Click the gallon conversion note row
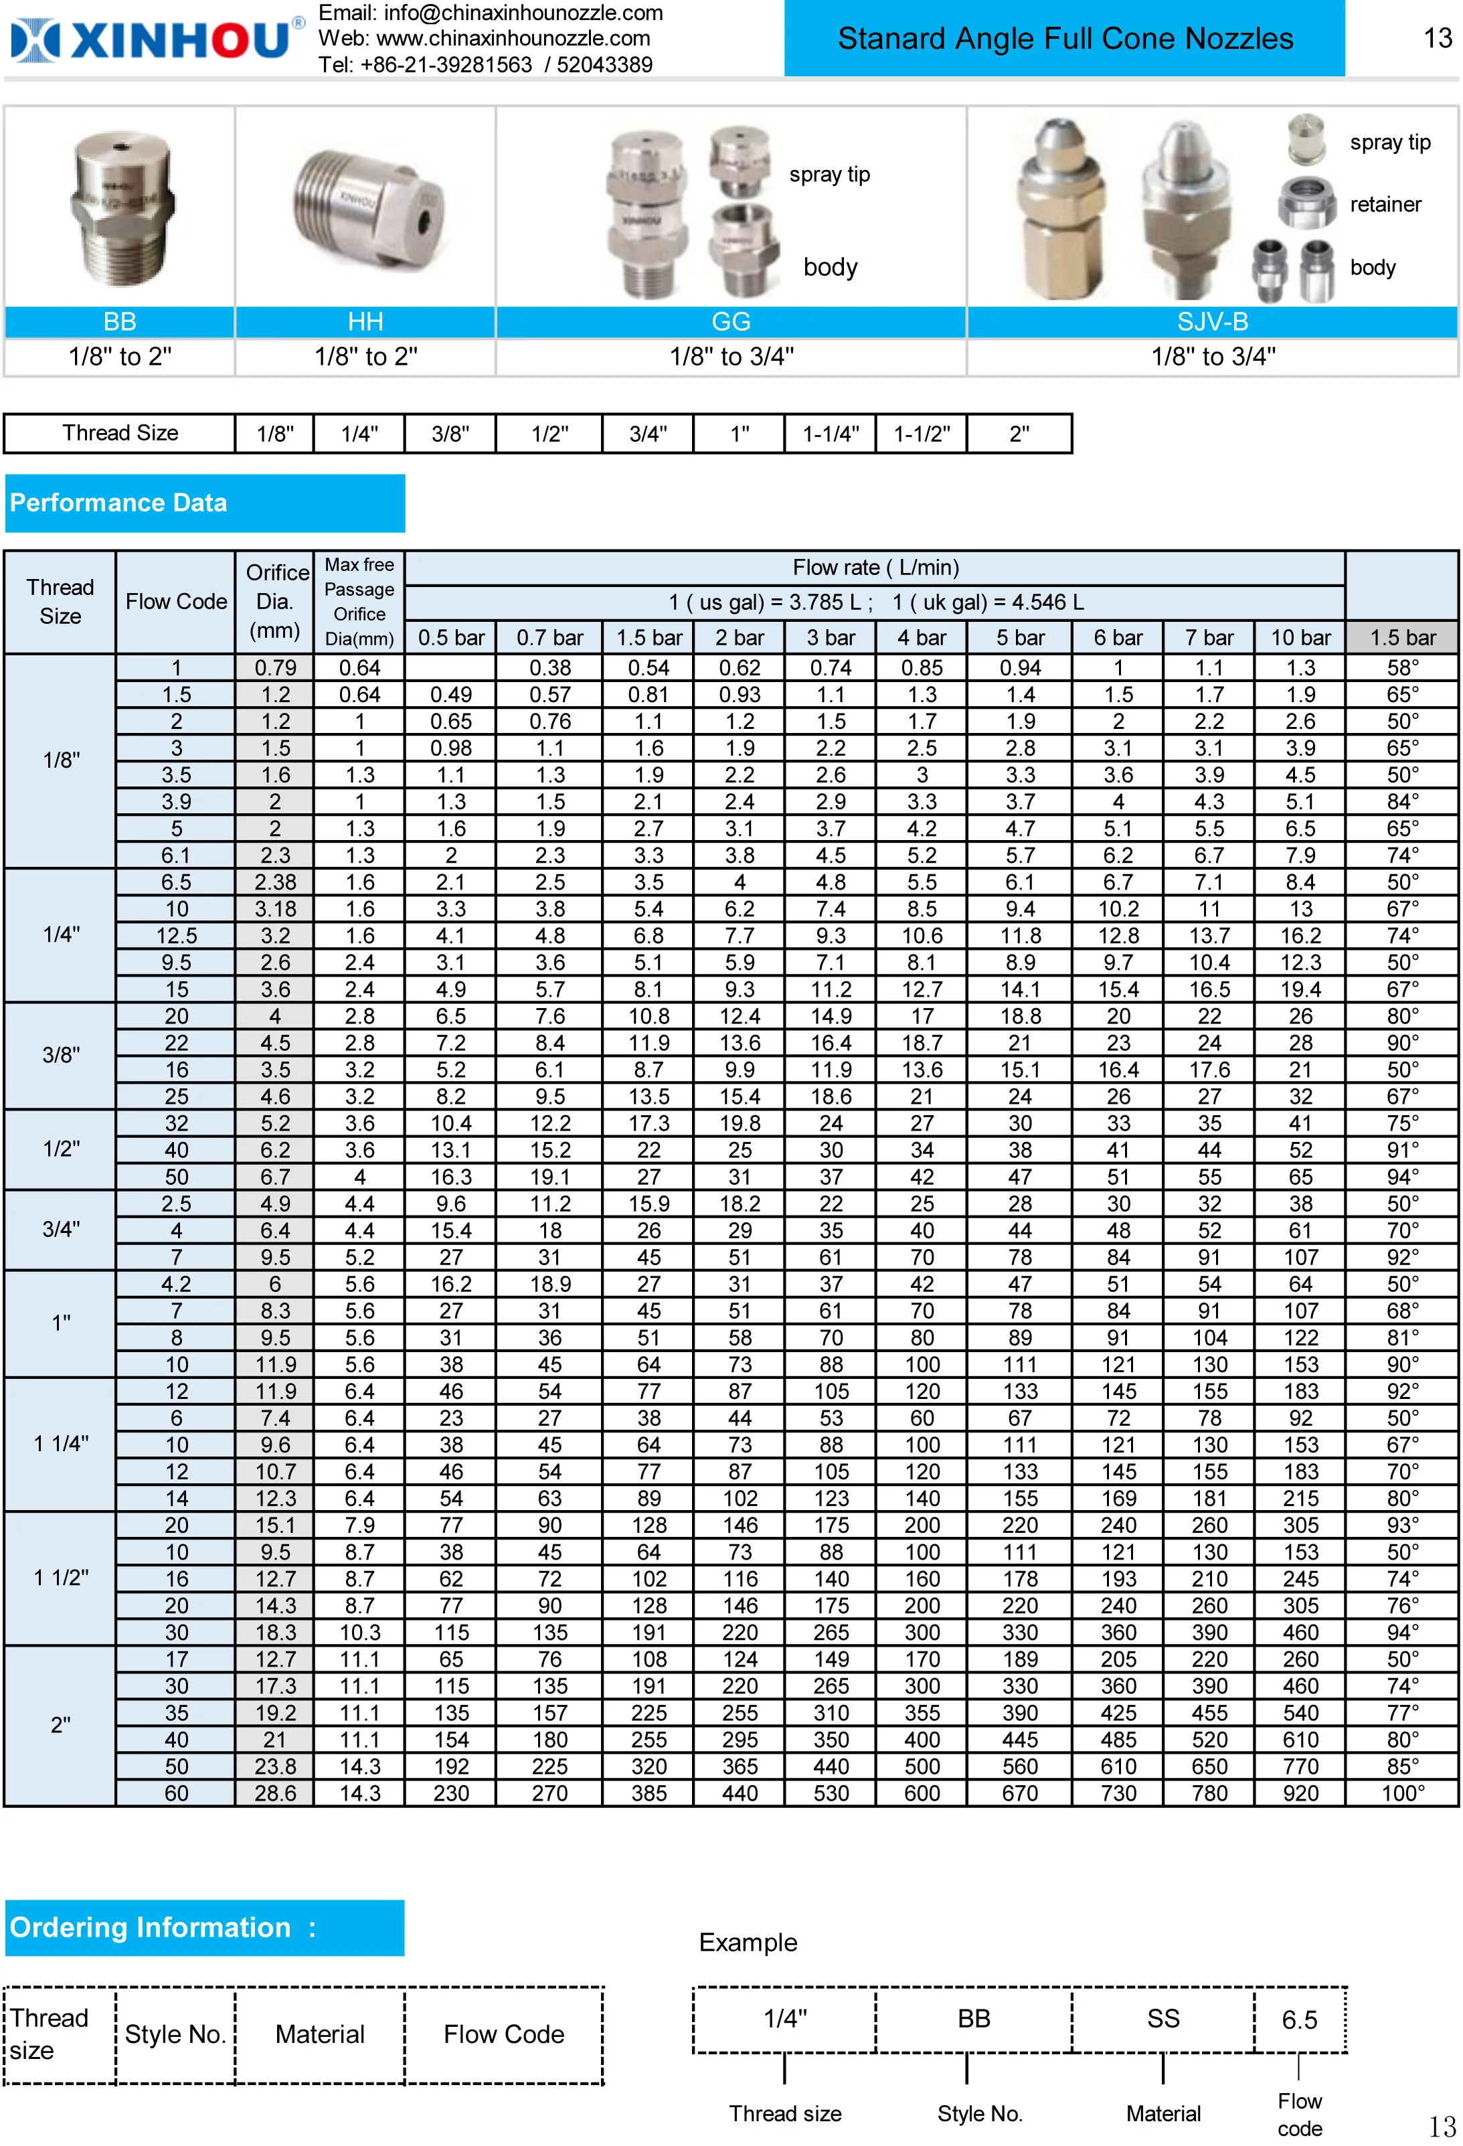Screen dimensions: 1463x2146 pyautogui.click(x=875, y=603)
